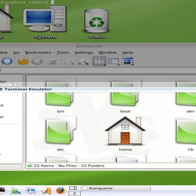The width and height of the screenshot is (196, 196).
Task: Open the list view mode dropdown button
Action: 114,62
